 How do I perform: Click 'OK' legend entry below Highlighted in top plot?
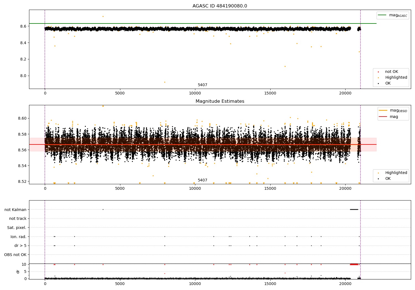[388, 83]
